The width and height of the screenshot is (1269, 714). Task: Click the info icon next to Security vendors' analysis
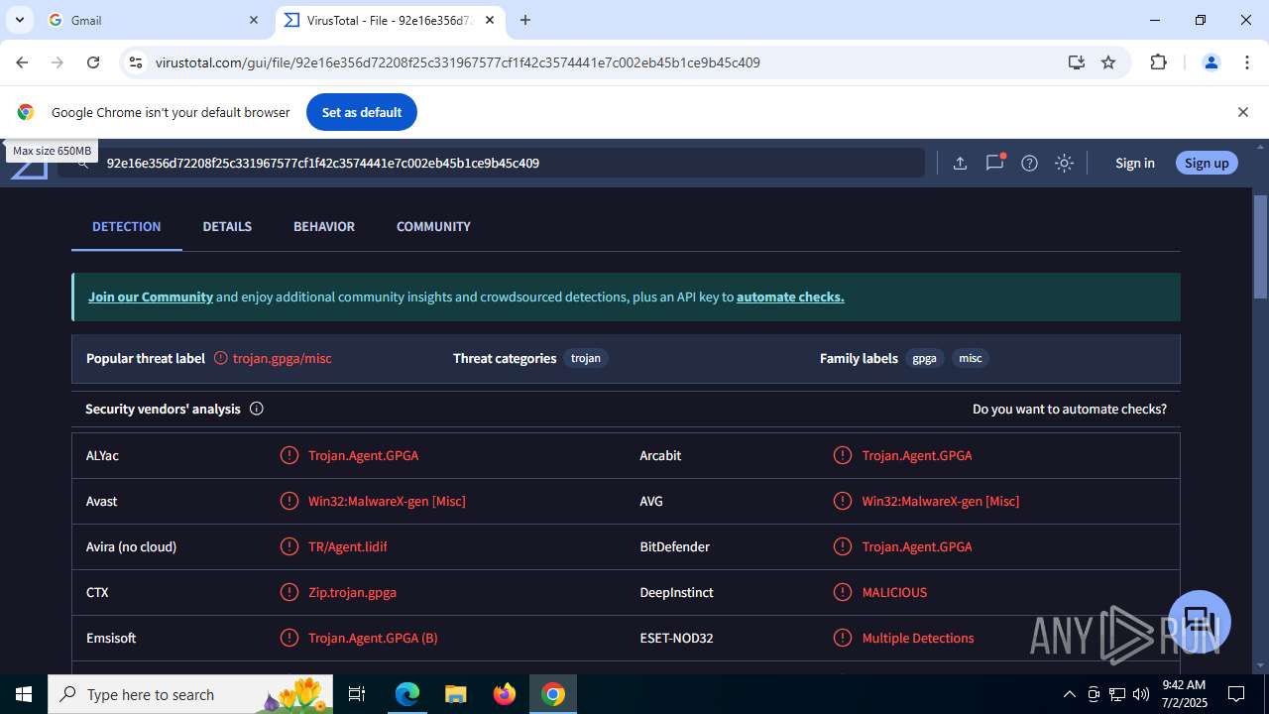(256, 409)
